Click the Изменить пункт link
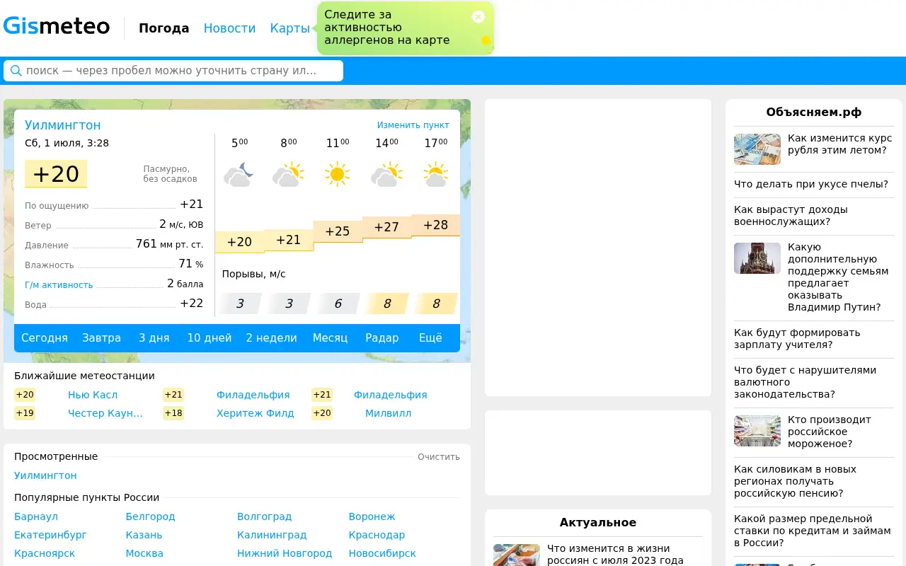Image resolution: width=906 pixels, height=566 pixels. point(413,125)
